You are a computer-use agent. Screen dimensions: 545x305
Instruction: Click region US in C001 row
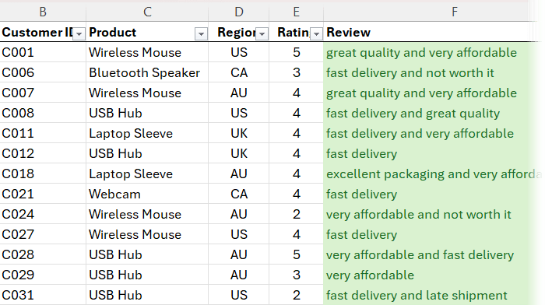(239, 52)
